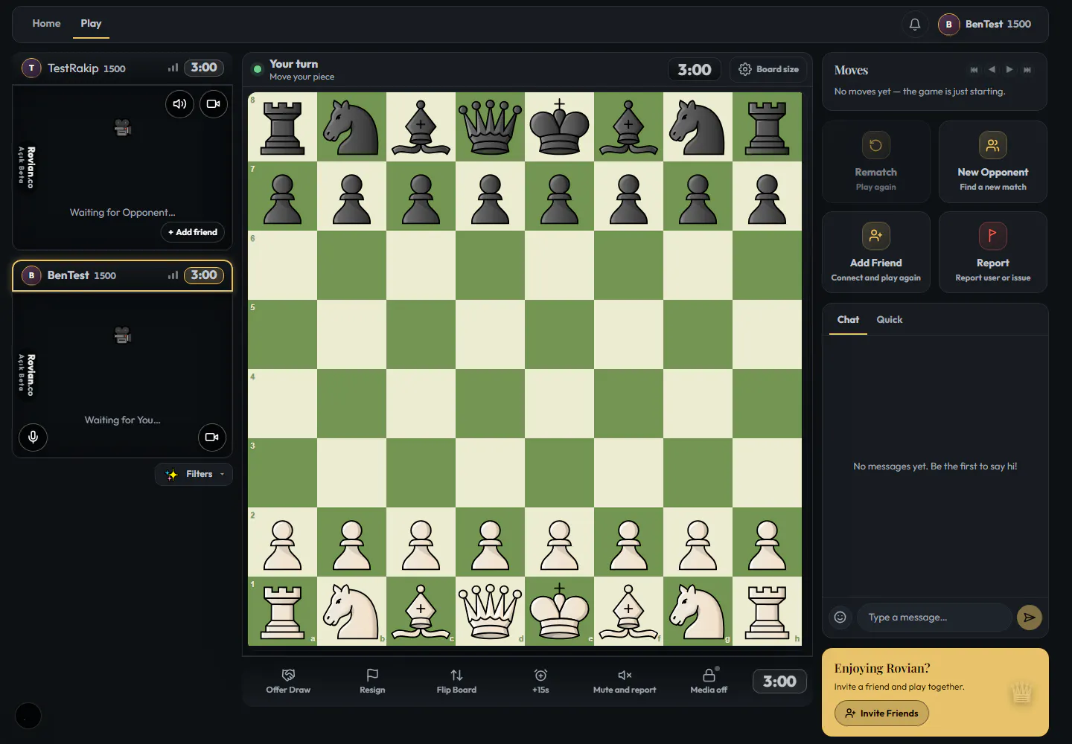Select the Add Friend card
This screenshot has width=1072, height=744.
click(x=876, y=253)
